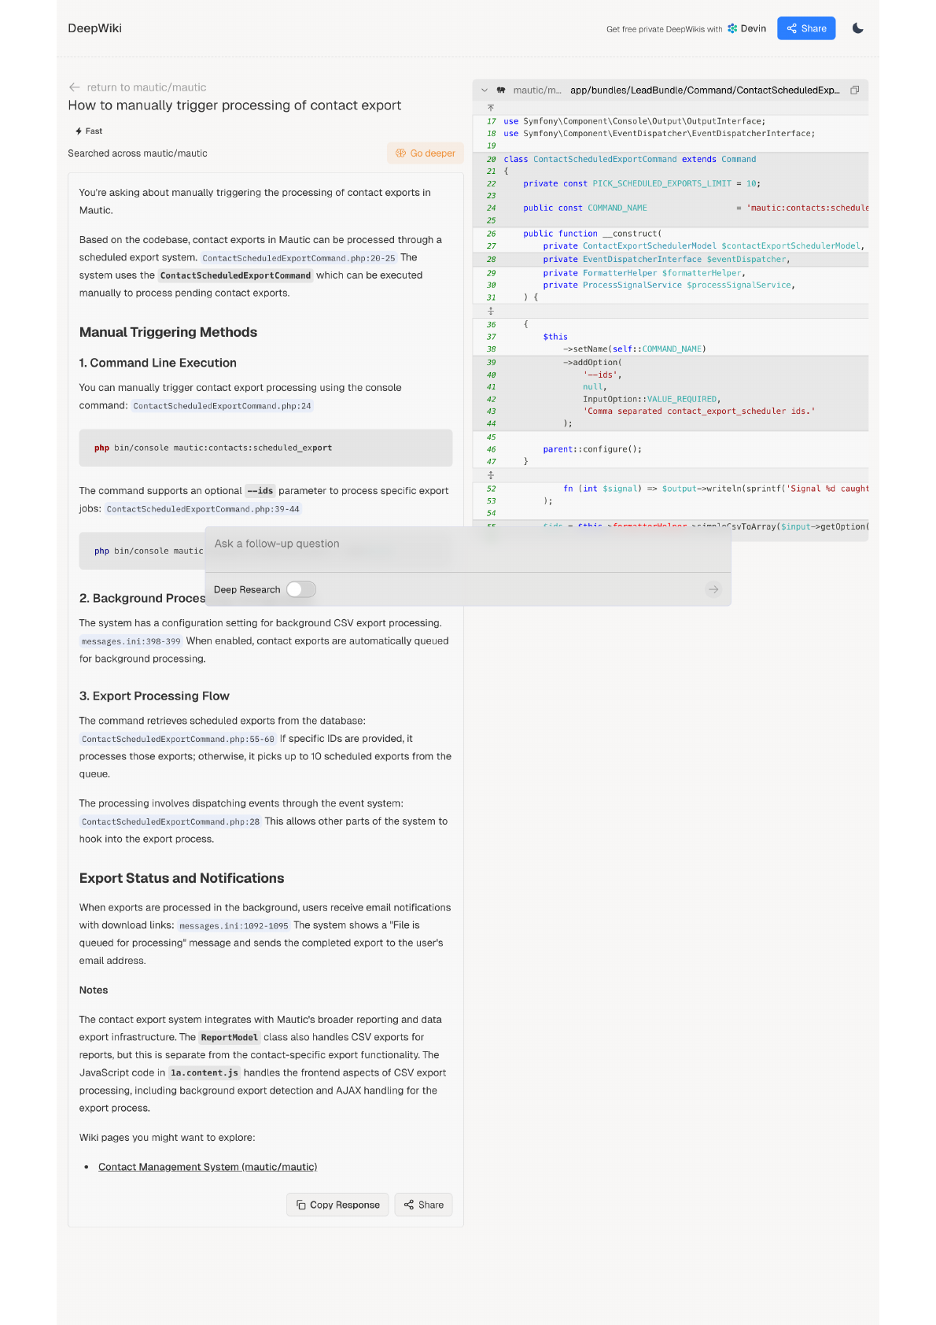Click the mautic/m... repository label in code header
The width and height of the screenshot is (936, 1325).
537,90
